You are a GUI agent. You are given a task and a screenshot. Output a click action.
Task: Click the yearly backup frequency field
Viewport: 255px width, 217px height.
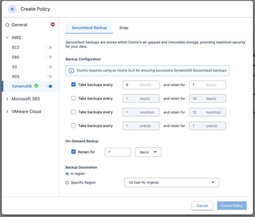pyautogui.click(x=141, y=126)
